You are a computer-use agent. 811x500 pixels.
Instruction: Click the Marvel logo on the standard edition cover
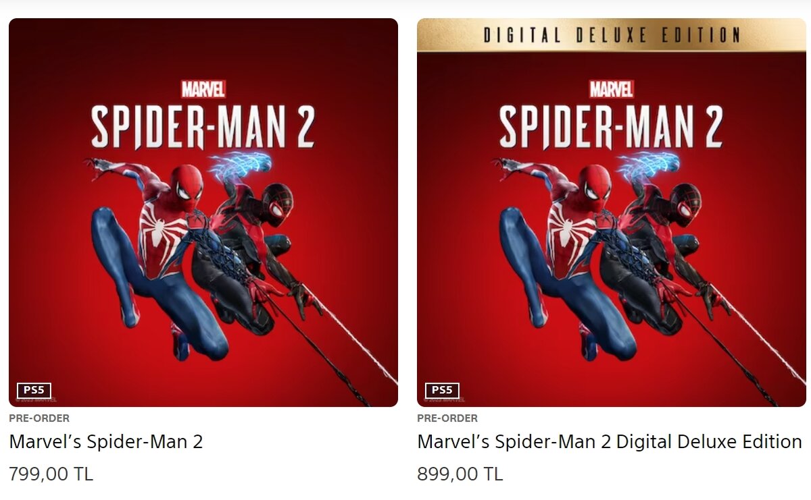point(203,88)
